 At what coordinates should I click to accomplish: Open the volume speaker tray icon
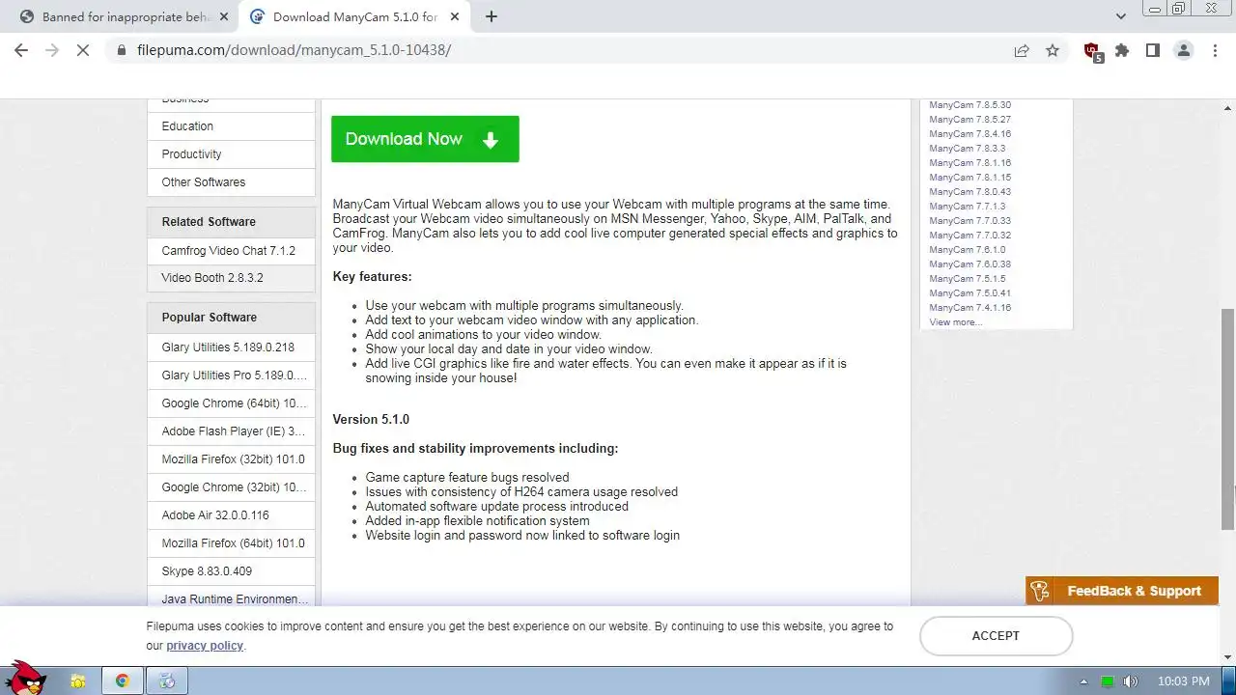(x=1131, y=681)
